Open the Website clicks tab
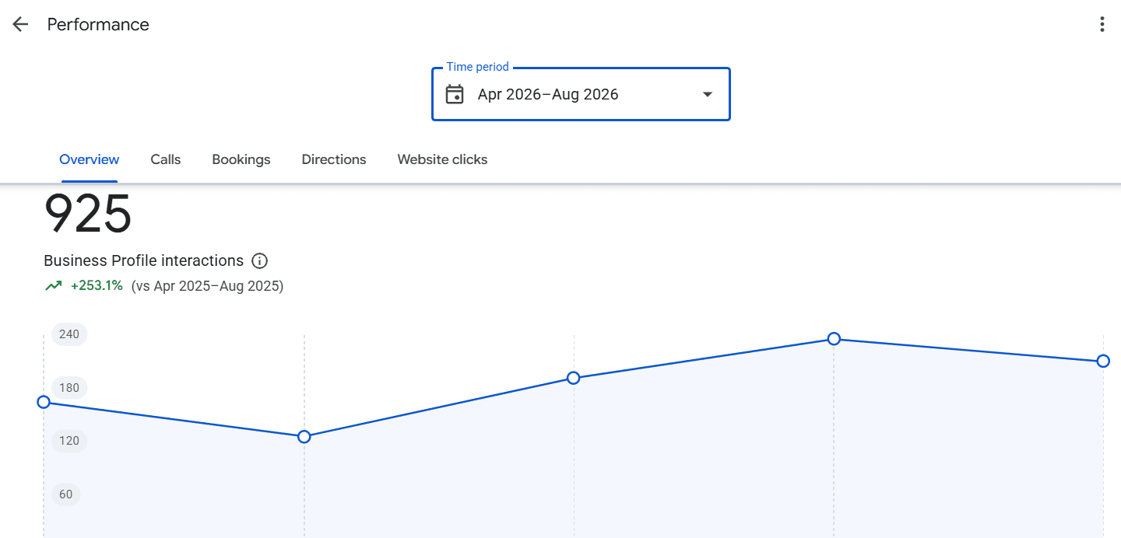 (442, 159)
